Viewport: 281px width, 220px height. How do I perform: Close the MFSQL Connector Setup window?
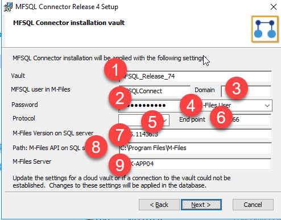[274, 7]
